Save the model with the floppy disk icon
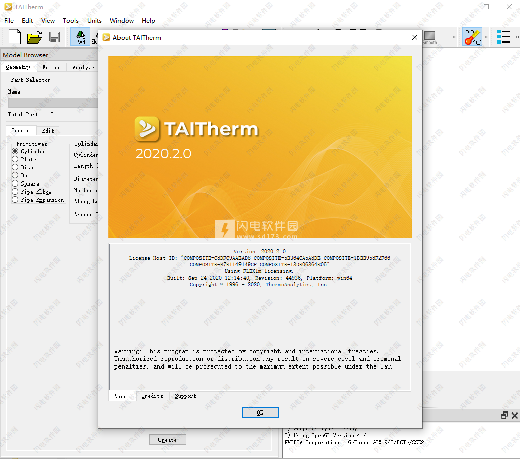The width and height of the screenshot is (520, 459). point(54,37)
